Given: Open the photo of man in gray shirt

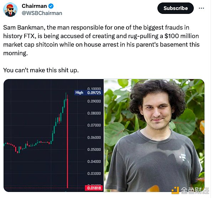Looking at the screenshot, I should pyautogui.click(x=154, y=135).
